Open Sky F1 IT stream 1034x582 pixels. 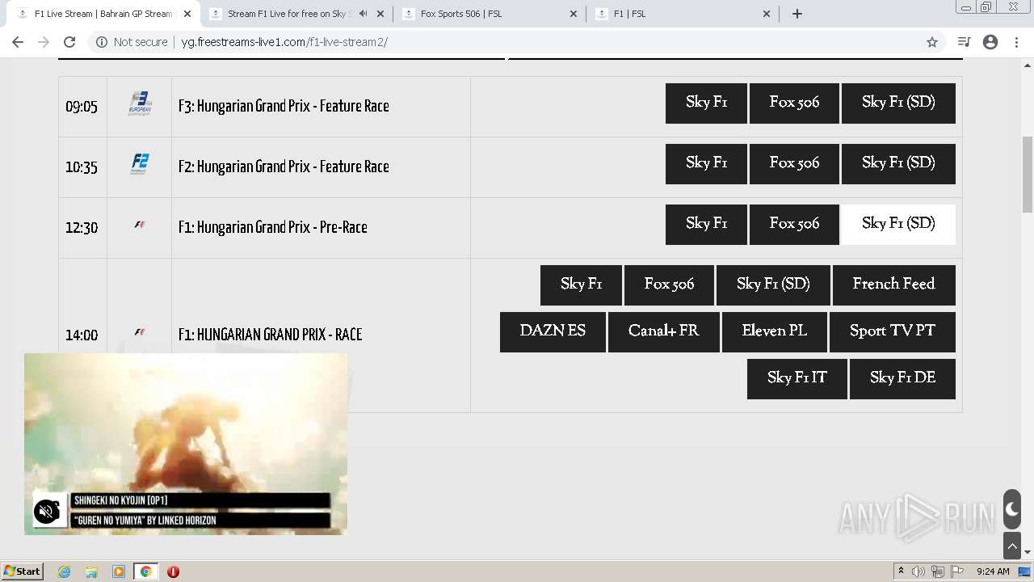797,378
